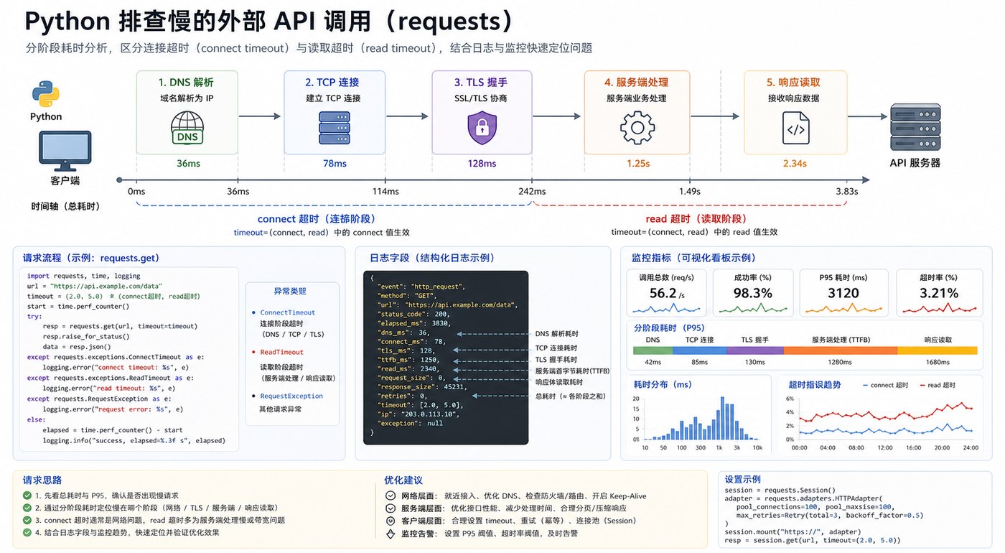Click the 0ms timeline marker
Screen dimensions: 1005x553
136,191
